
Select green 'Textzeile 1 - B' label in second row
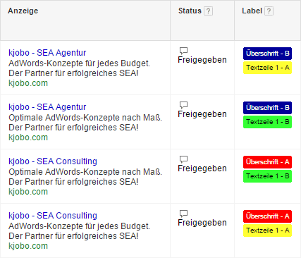pyautogui.click(x=267, y=122)
